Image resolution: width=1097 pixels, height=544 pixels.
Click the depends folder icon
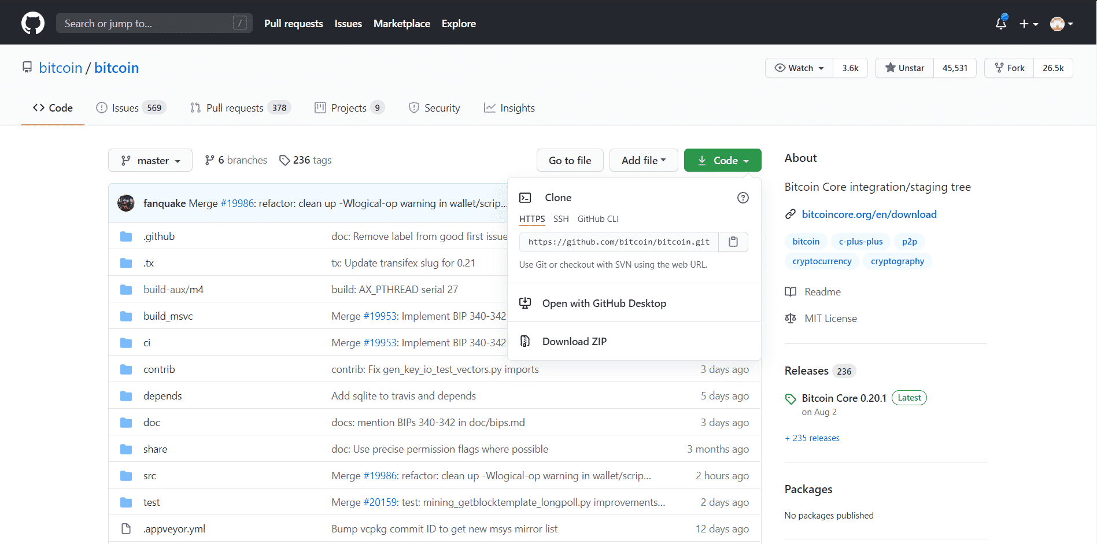coord(126,396)
